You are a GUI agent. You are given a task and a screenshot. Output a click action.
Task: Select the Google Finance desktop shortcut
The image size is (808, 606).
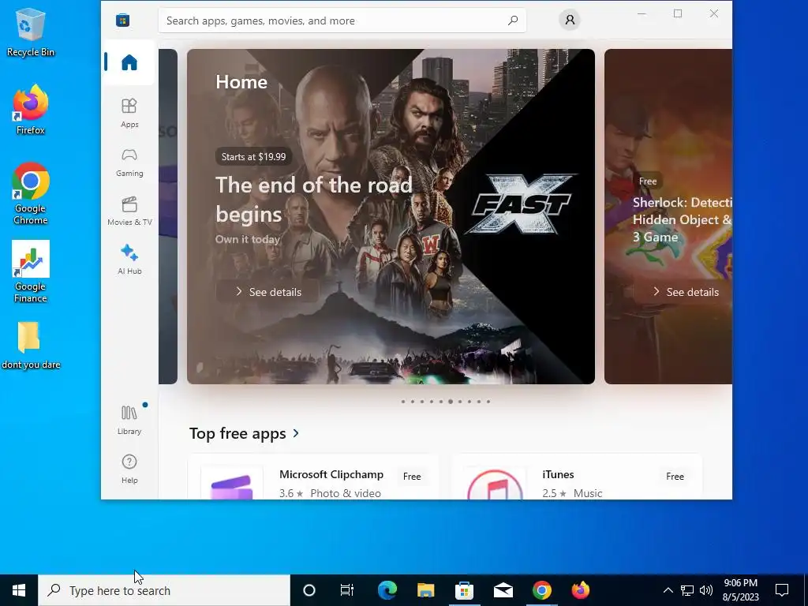pos(31,271)
